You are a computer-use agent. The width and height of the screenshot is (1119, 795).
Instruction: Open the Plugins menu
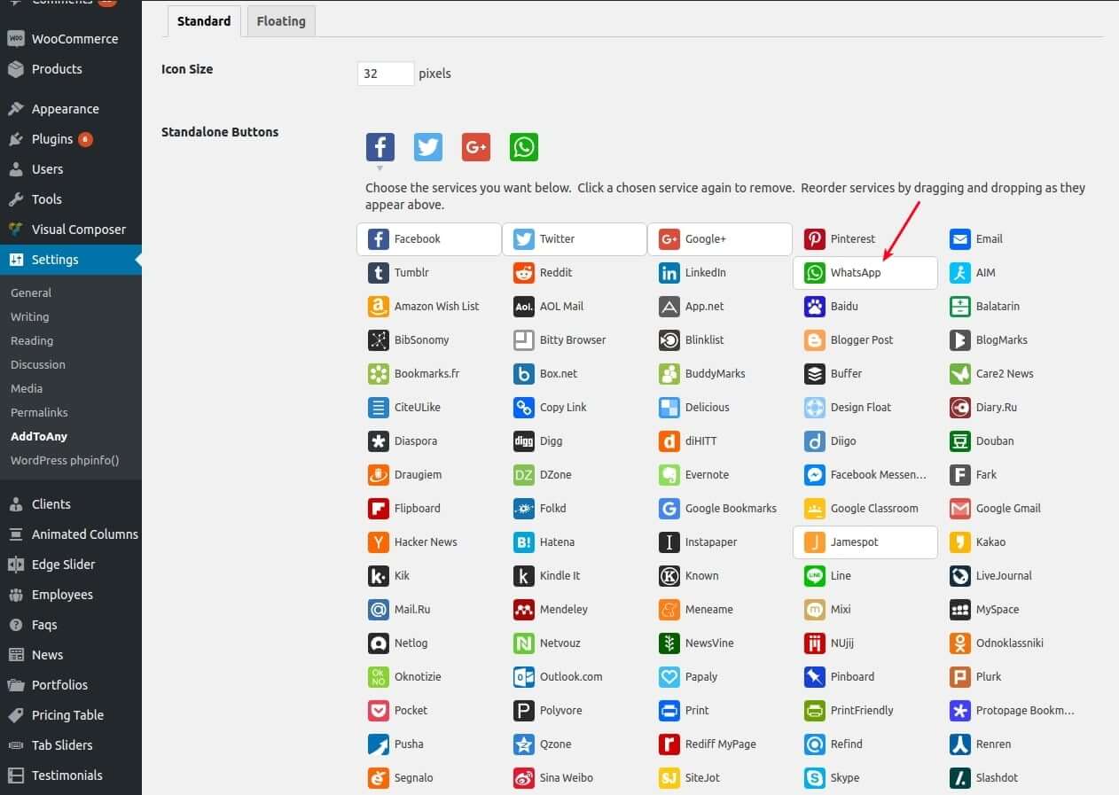(x=71, y=139)
